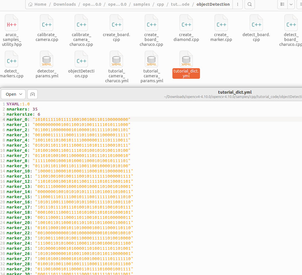Switch to list view with the view icon
Screen dimensions: 302x275
click(282, 4)
